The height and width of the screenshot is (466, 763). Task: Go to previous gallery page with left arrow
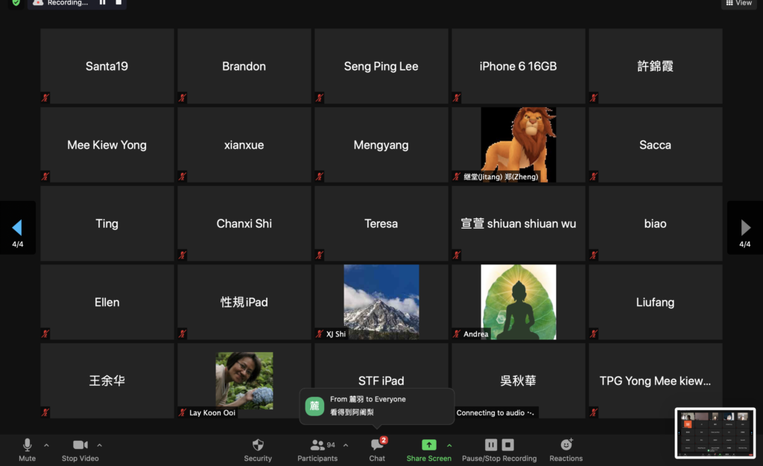pos(18,227)
